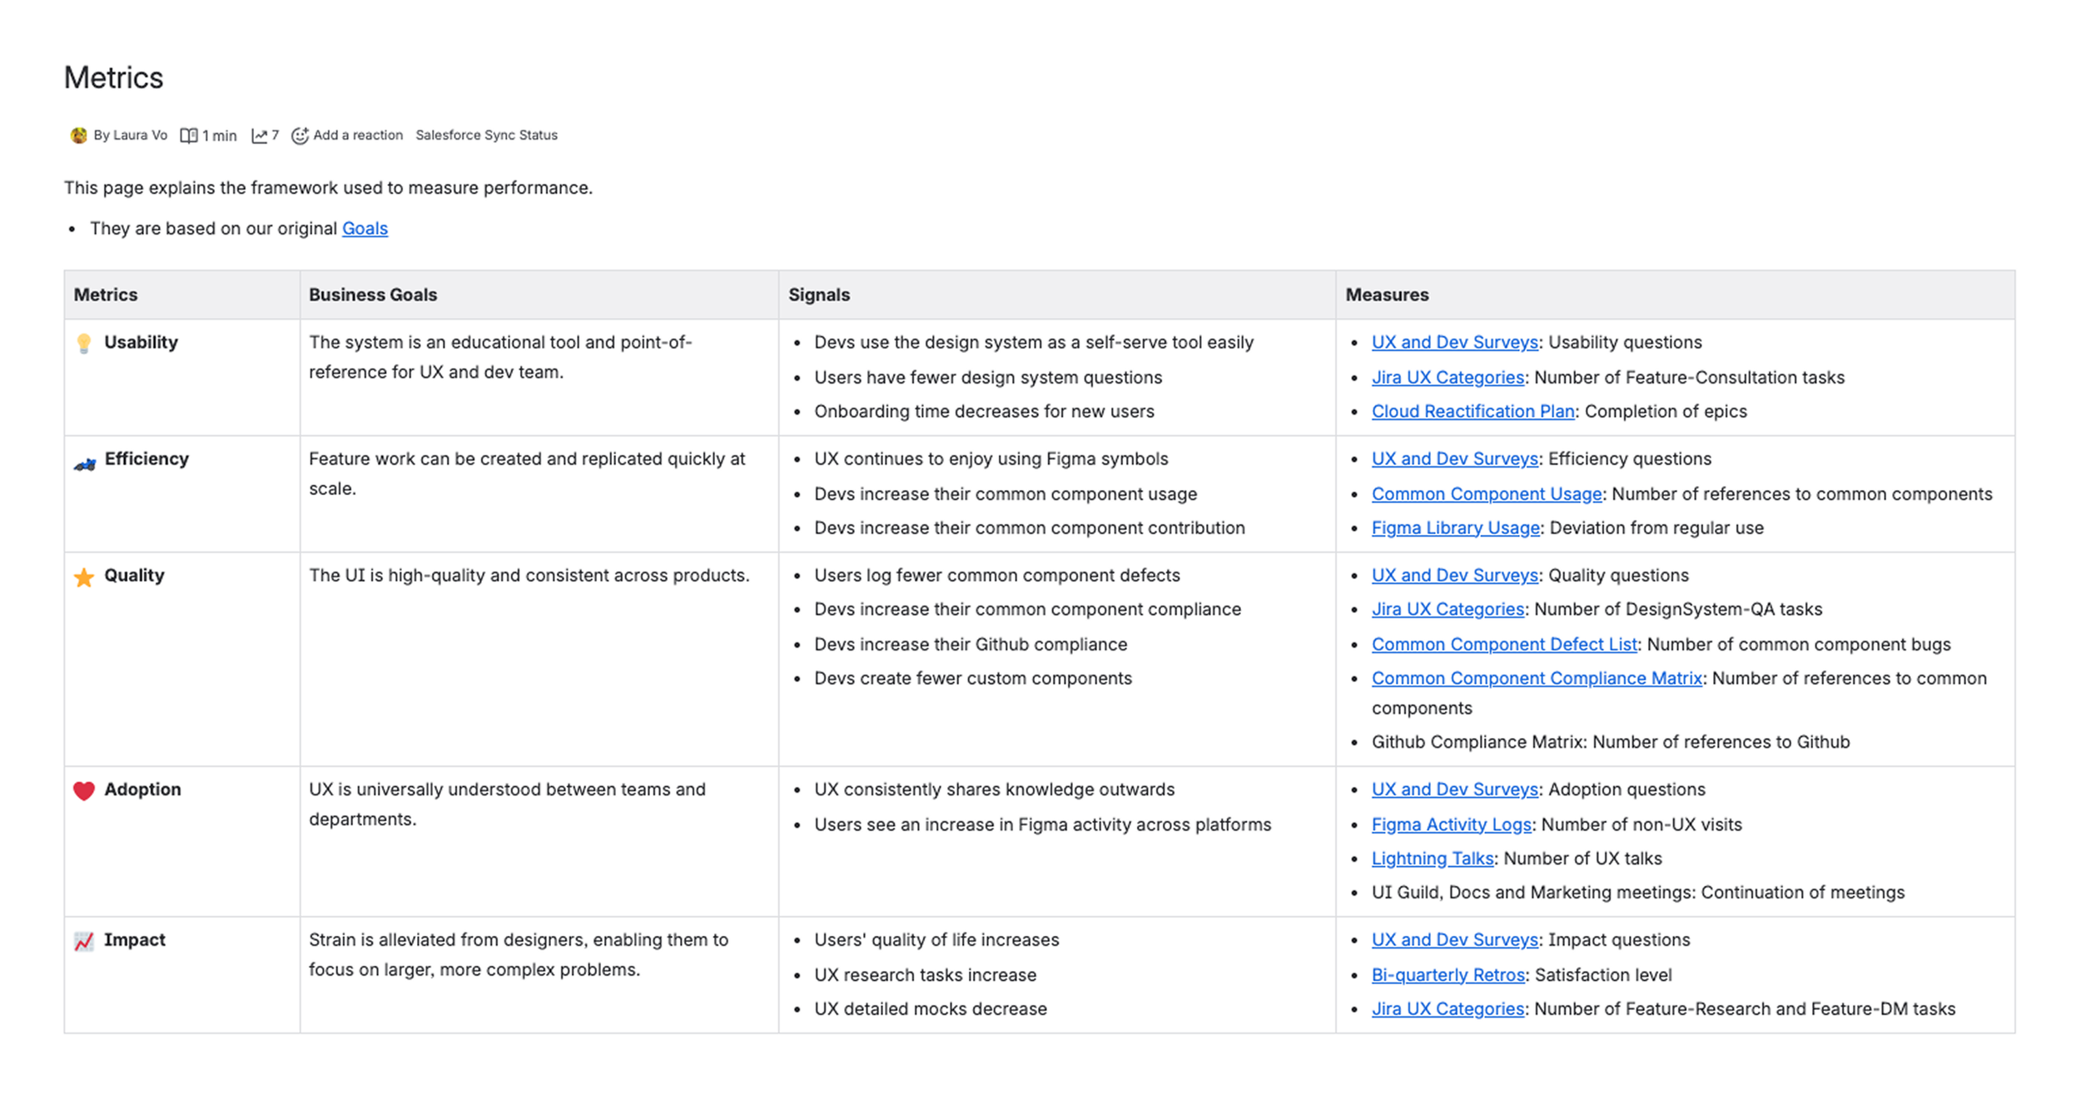The width and height of the screenshot is (2081, 1099).
Task: Click the read time book icon
Action: (189, 136)
